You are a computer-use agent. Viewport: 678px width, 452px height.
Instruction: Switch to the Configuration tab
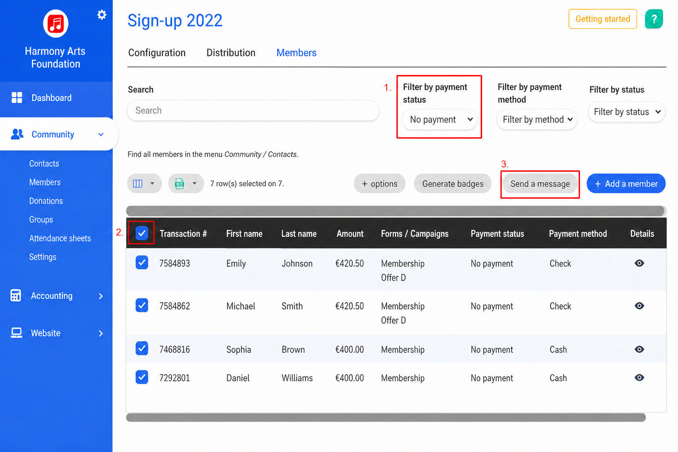(x=157, y=53)
